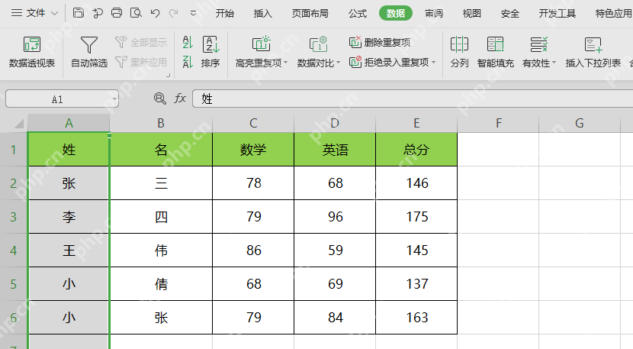Switch to the 公式 tab

click(358, 13)
